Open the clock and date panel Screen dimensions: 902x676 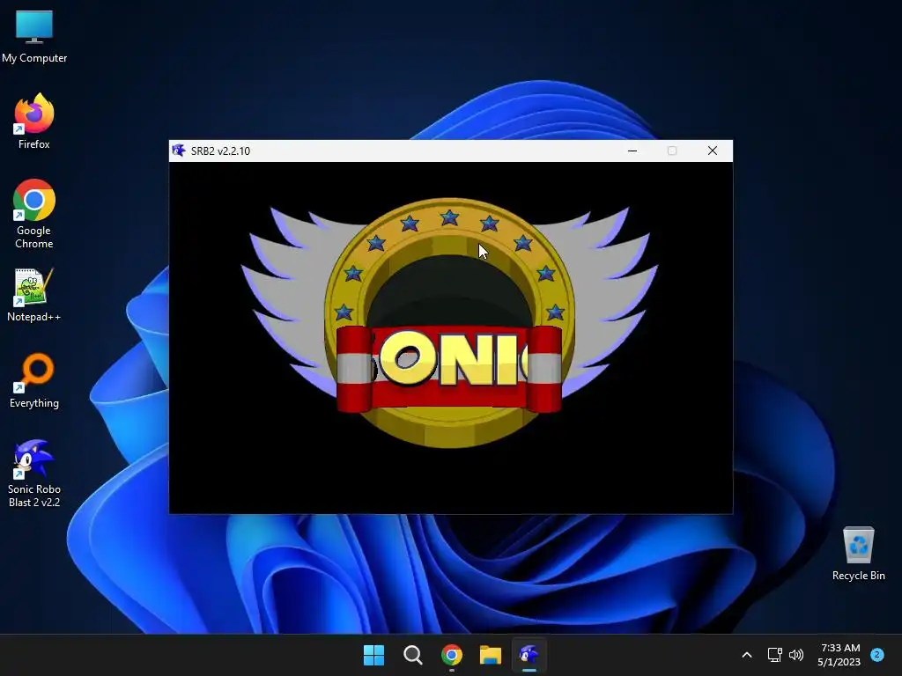(839, 655)
